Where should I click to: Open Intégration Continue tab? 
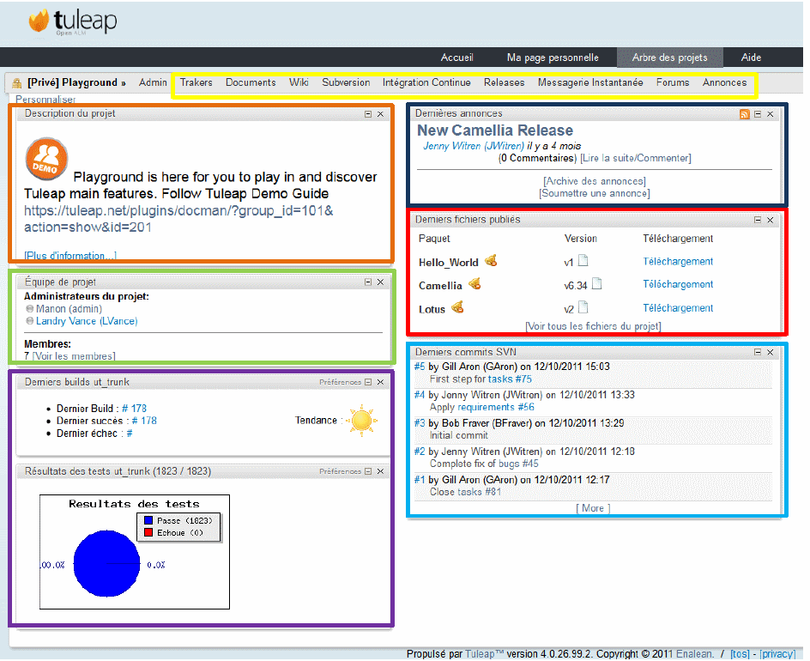(x=426, y=82)
